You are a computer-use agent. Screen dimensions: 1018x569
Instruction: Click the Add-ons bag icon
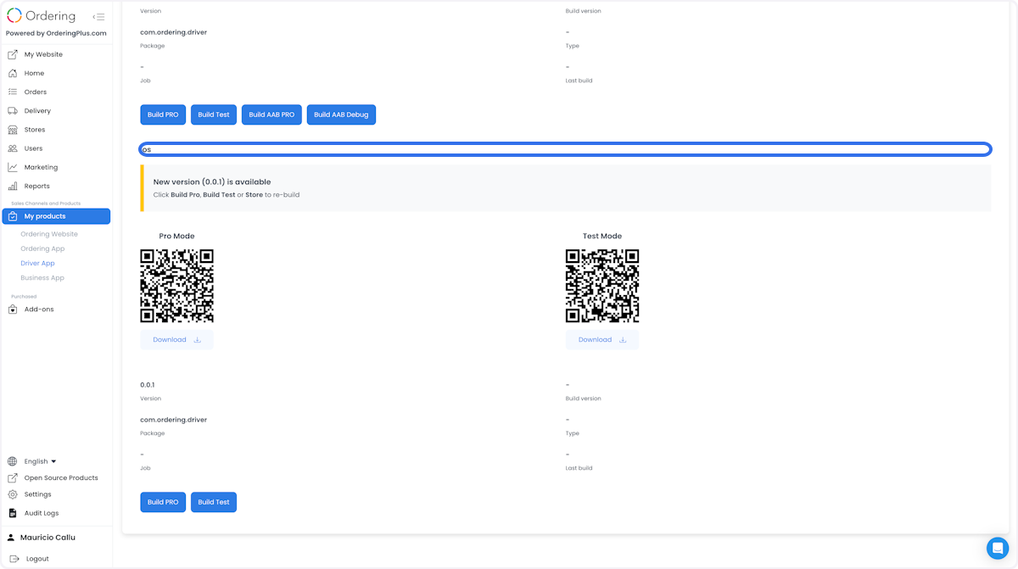13,310
